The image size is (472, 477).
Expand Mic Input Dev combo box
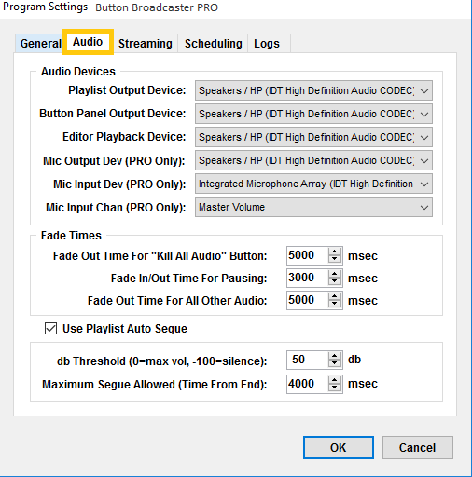click(x=313, y=184)
